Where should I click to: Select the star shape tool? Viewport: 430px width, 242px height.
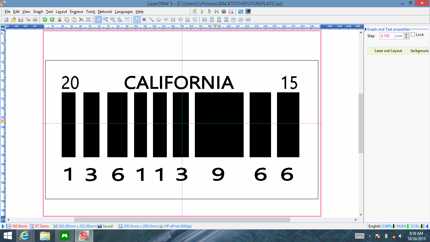[x=188, y=20]
